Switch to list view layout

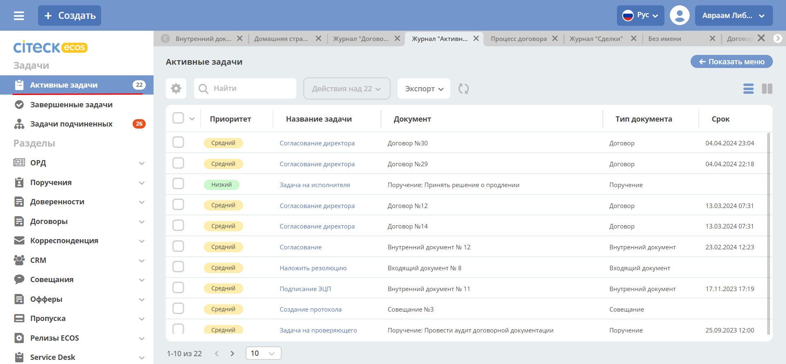click(748, 88)
